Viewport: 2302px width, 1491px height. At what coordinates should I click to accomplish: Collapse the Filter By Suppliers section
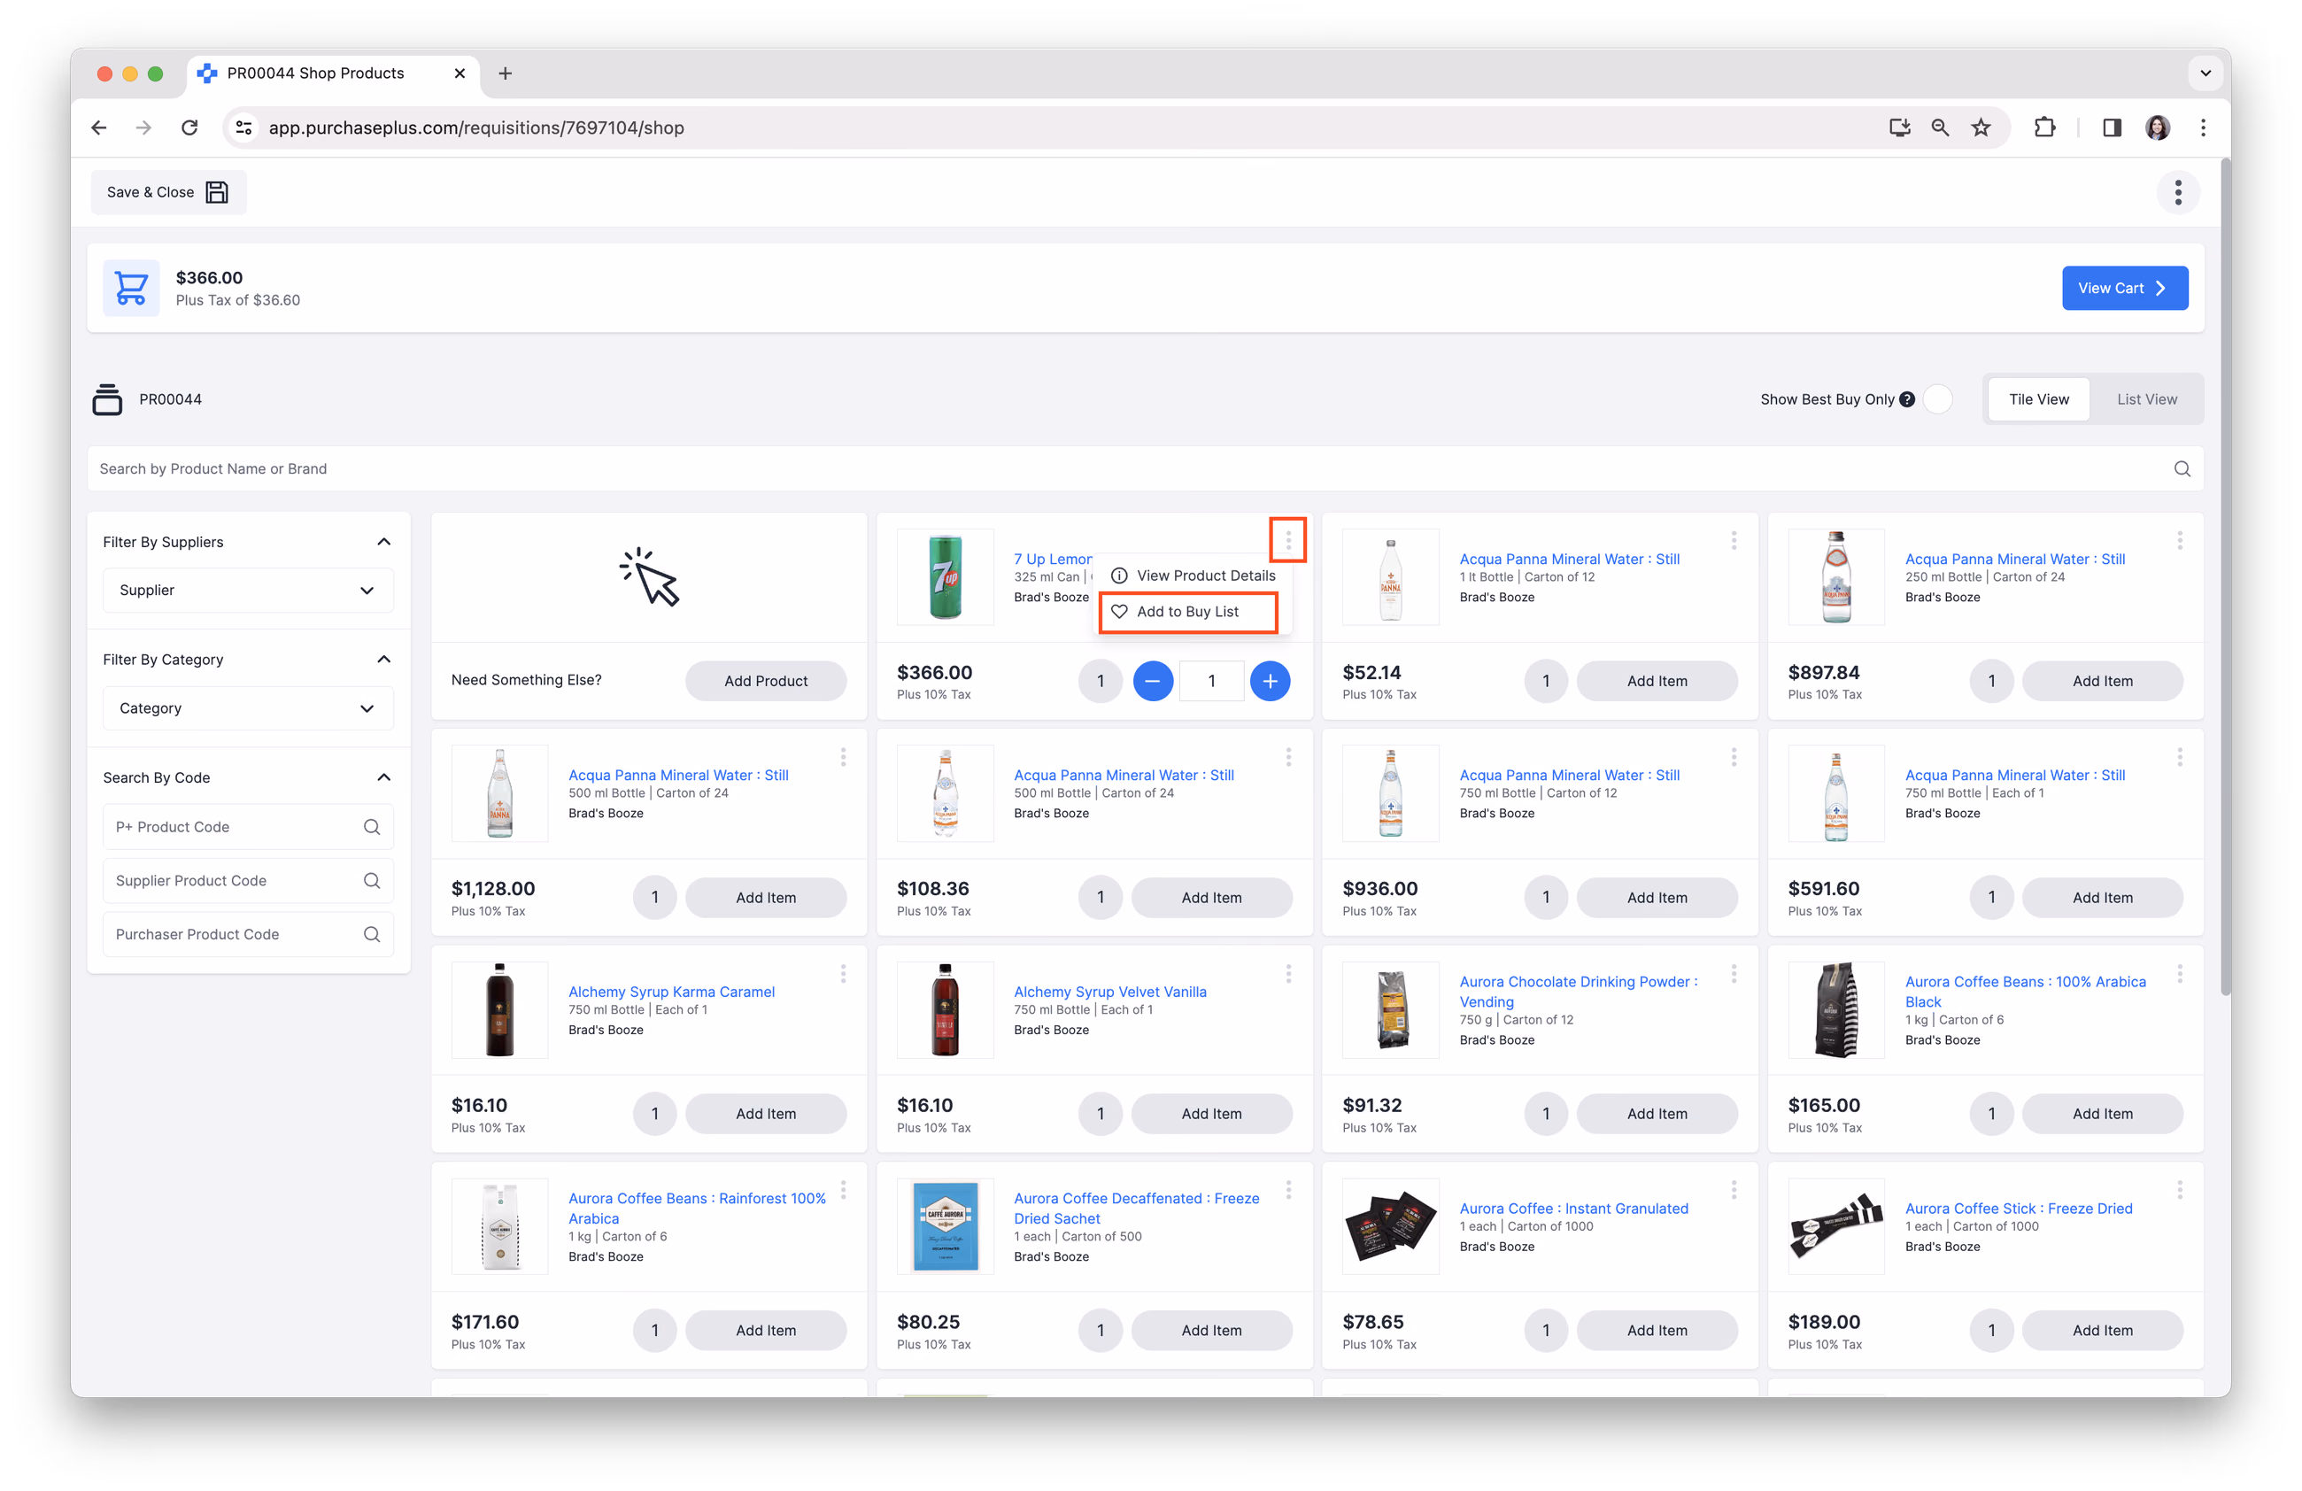tap(384, 542)
